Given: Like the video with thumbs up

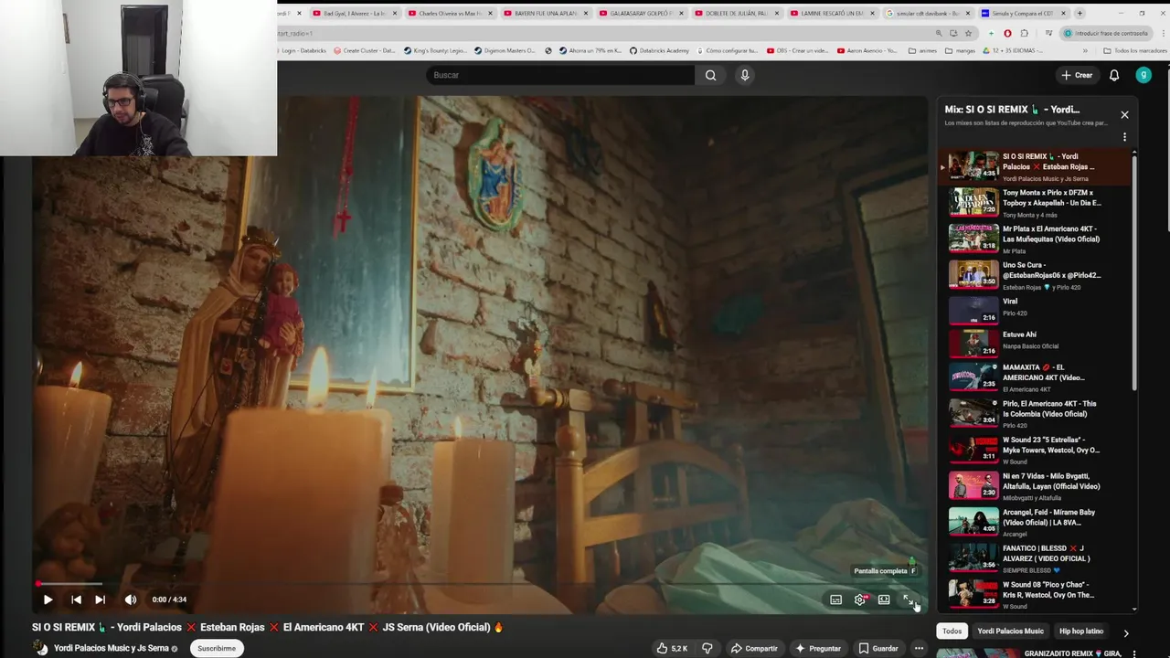Looking at the screenshot, I should click(x=672, y=648).
